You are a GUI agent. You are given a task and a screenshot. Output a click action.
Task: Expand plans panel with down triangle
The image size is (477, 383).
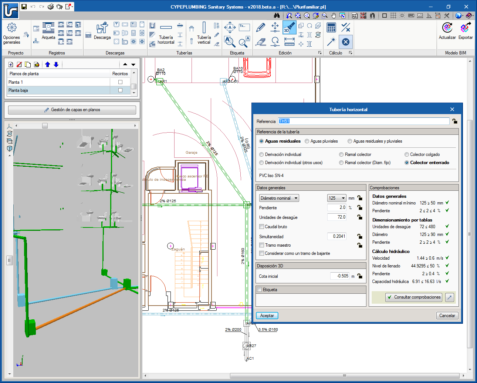[x=133, y=64]
